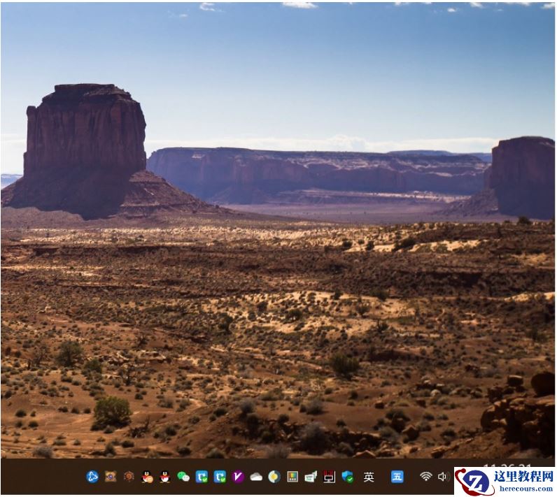Click the parchment map game tray icon
The height and width of the screenshot is (497, 557).
click(x=111, y=477)
